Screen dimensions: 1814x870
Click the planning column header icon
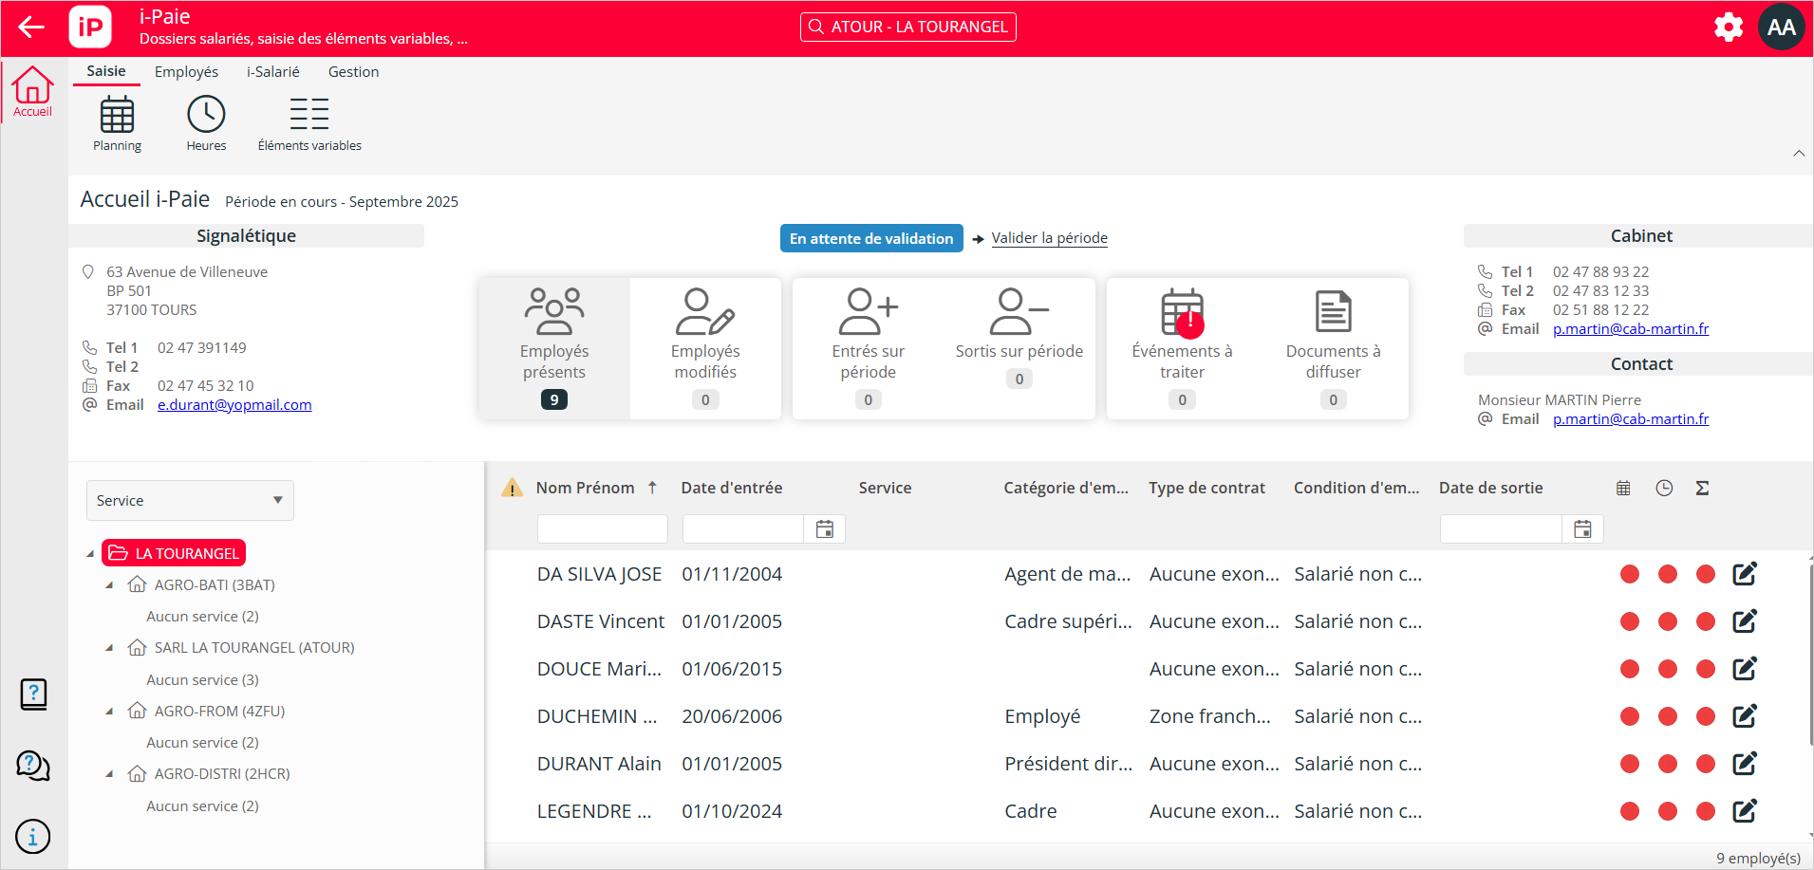tap(1623, 488)
